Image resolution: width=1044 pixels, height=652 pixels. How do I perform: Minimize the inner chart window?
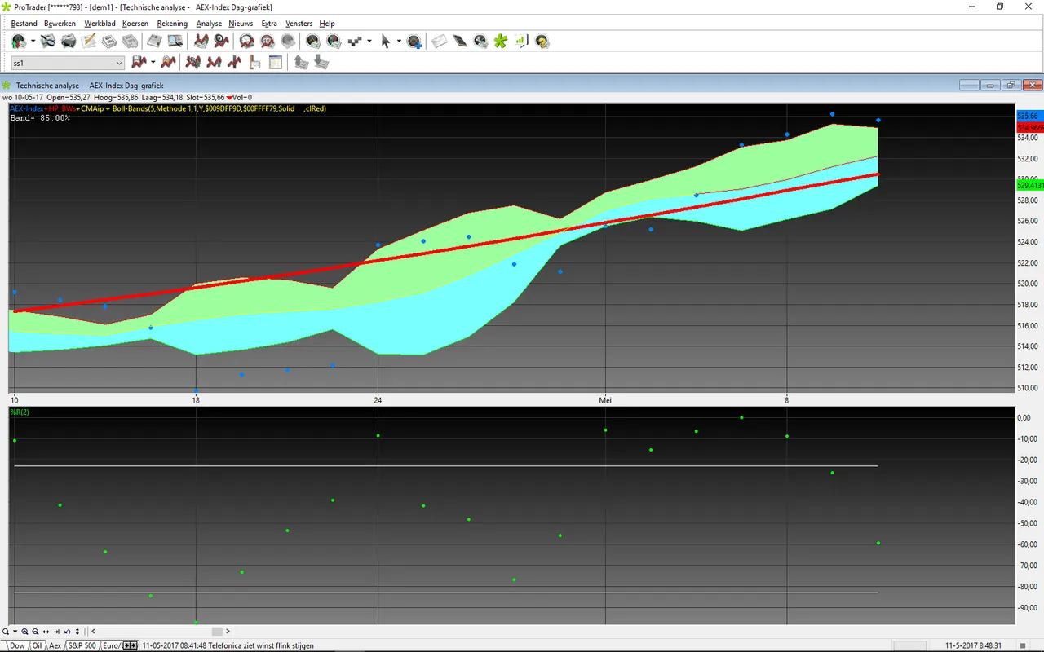pyautogui.click(x=990, y=85)
